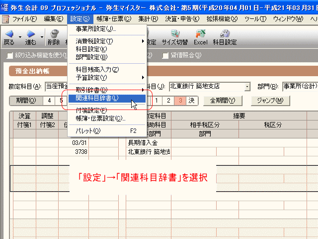Click the 部門 field 事業所(合計)

(300, 87)
